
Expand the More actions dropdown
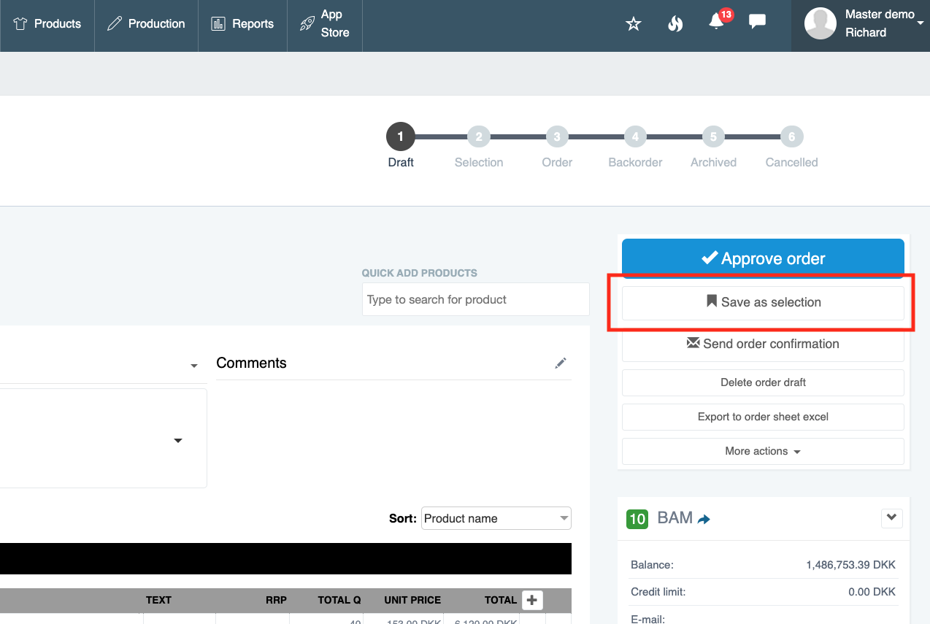[763, 451]
